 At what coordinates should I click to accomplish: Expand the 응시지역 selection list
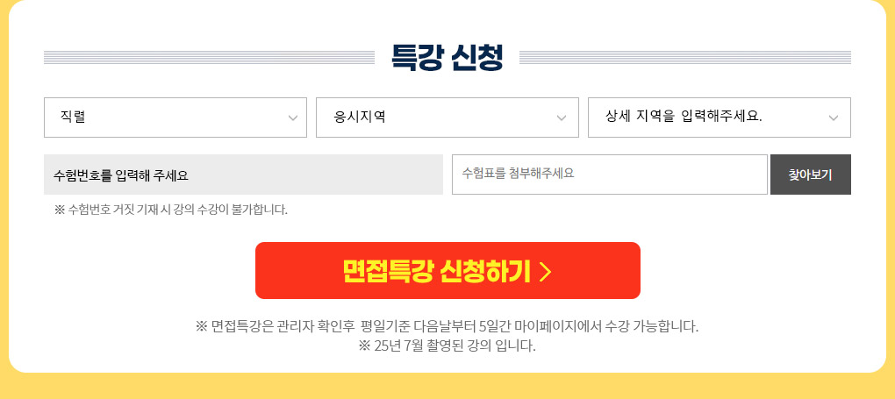(x=447, y=118)
